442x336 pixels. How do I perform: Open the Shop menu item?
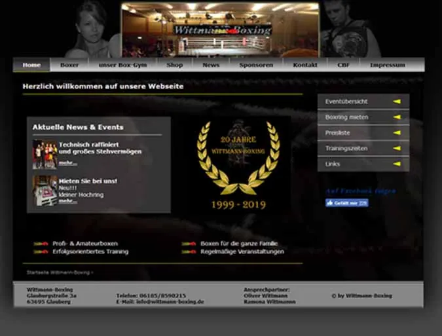pos(174,65)
